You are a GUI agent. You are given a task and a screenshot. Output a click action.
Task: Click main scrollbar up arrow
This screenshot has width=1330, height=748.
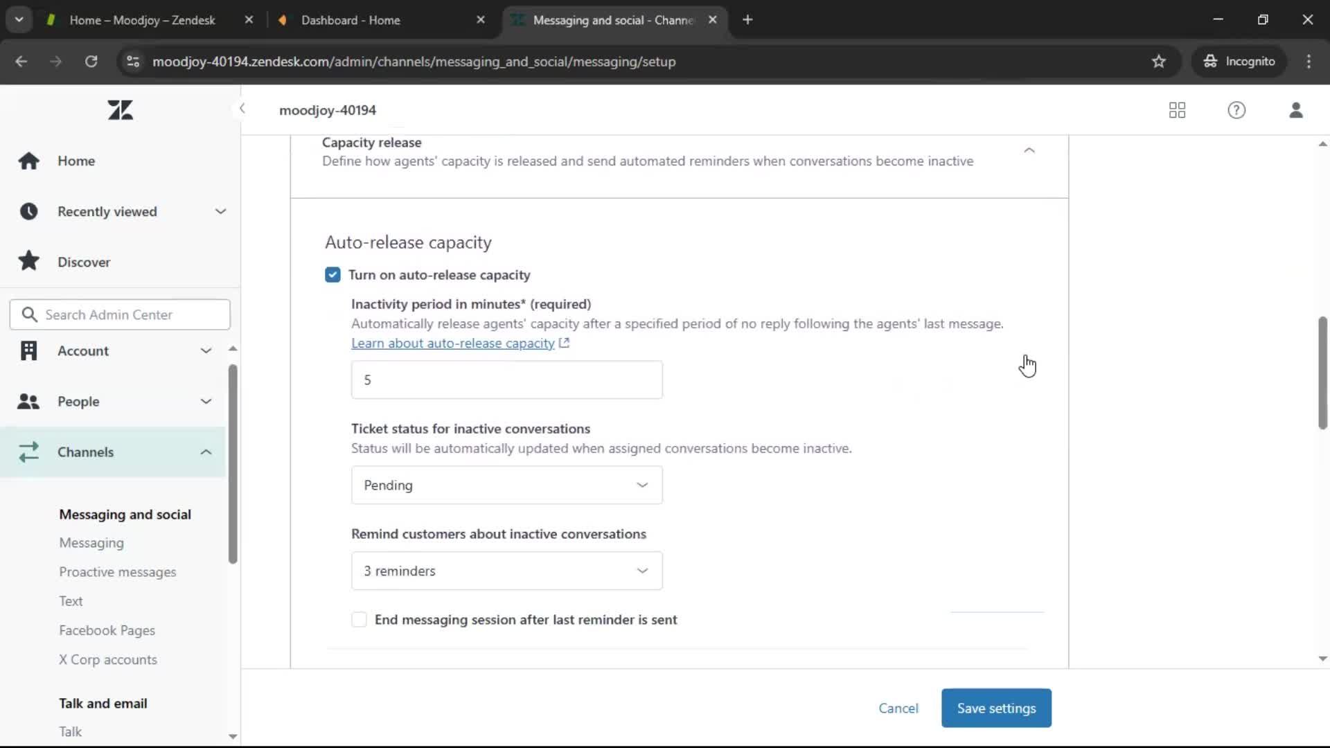pyautogui.click(x=1322, y=144)
